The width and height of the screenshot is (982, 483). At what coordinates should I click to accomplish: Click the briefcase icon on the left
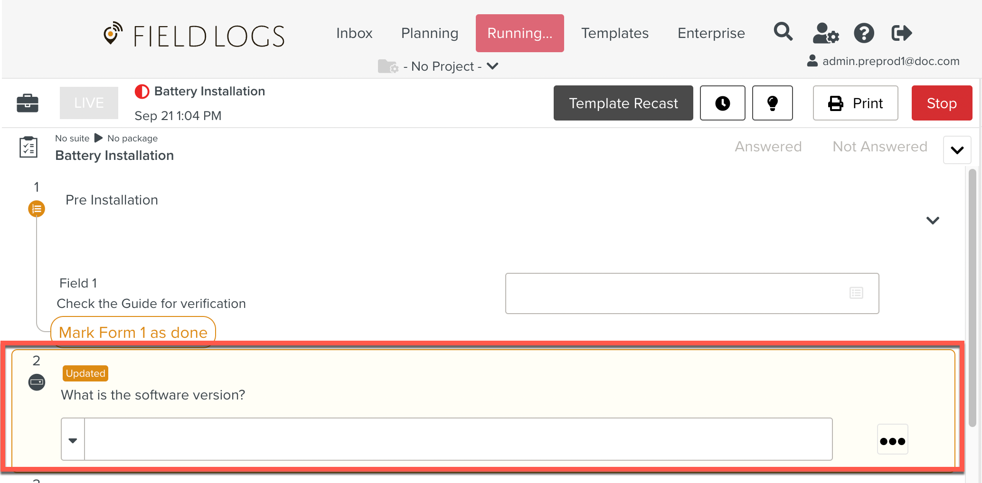click(x=27, y=102)
